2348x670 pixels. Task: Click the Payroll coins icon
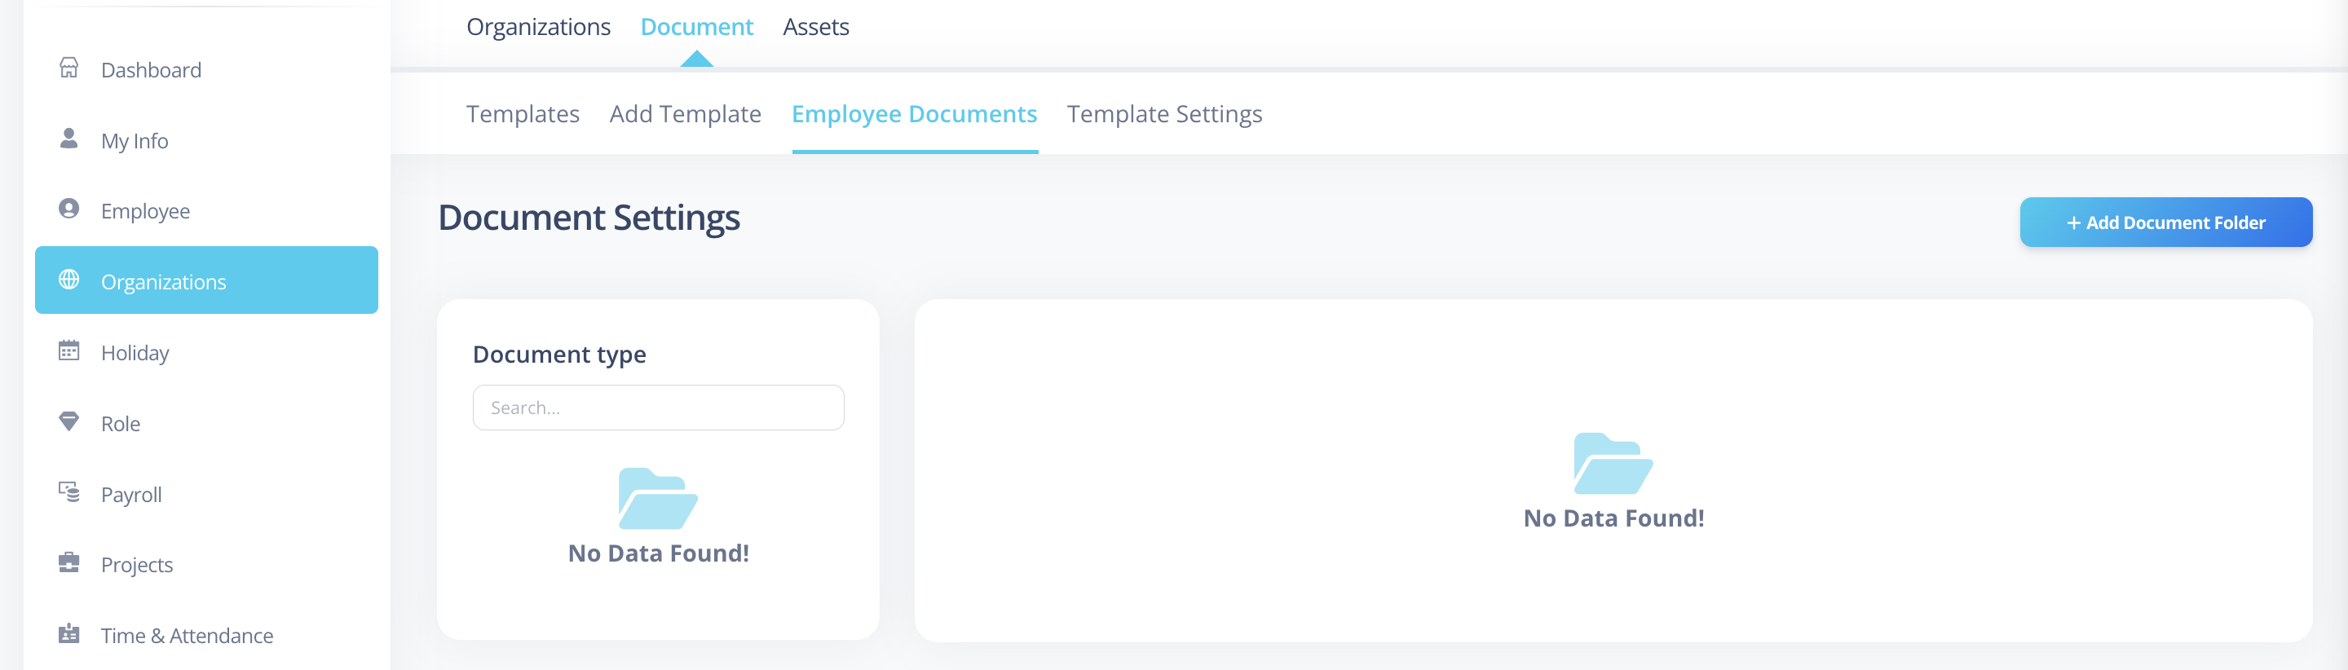[68, 492]
